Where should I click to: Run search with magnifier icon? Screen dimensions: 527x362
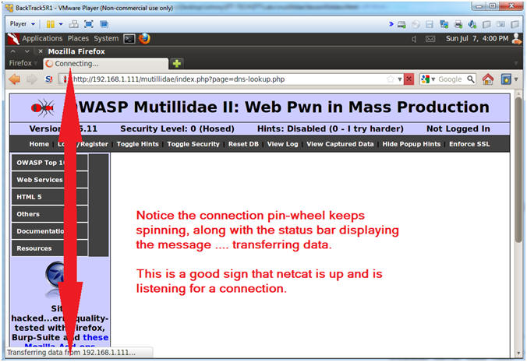pos(471,79)
